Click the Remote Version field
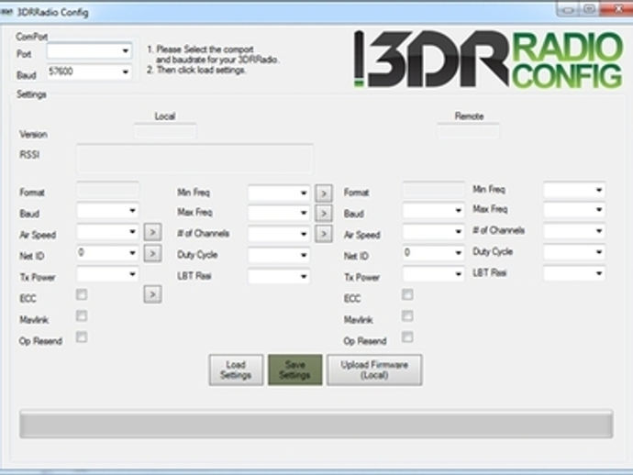Screen dimensions: 633x475 (468, 131)
